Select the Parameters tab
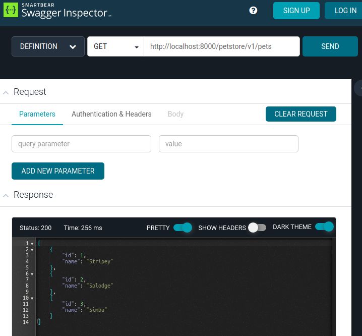 point(37,114)
